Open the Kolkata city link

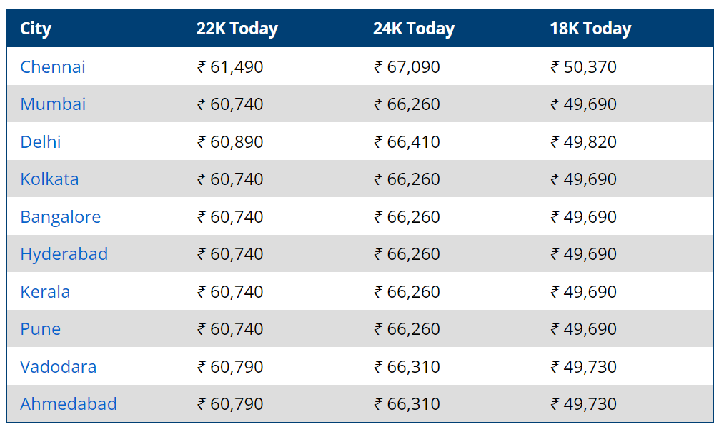(x=49, y=179)
